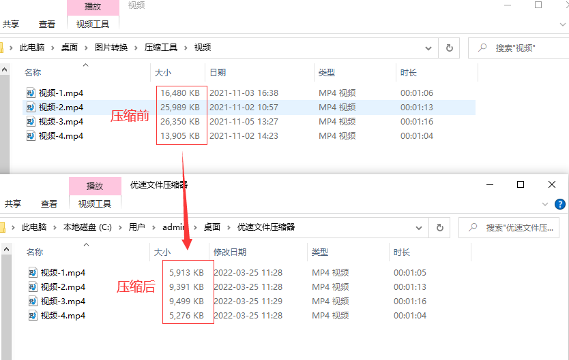Viewport: 569px width, 360px height.
Task: Expand chevron after 图片转换 in top address bar
Action: [136, 48]
